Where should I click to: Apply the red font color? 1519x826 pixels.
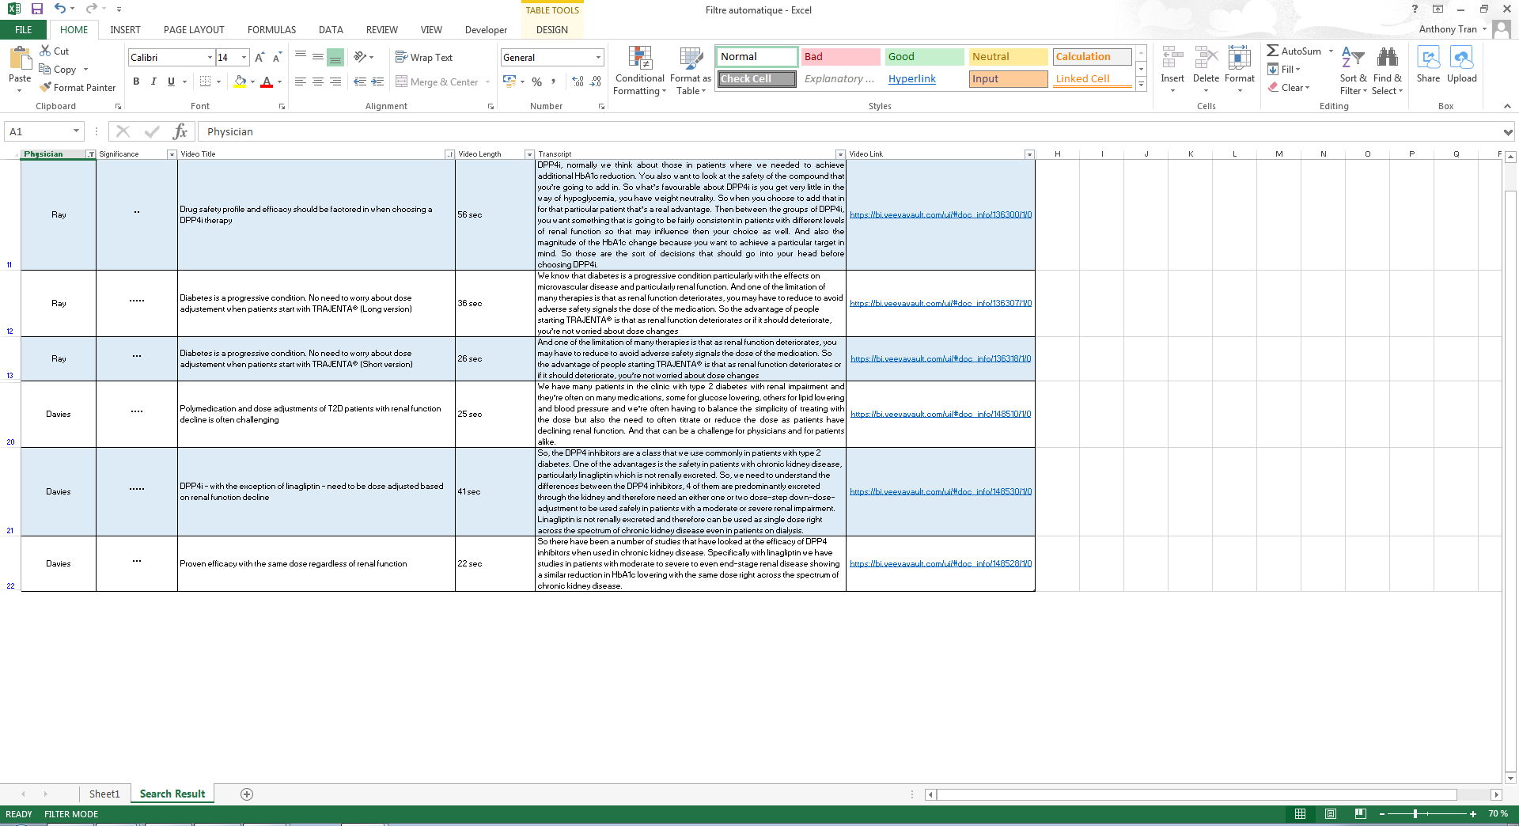[267, 81]
